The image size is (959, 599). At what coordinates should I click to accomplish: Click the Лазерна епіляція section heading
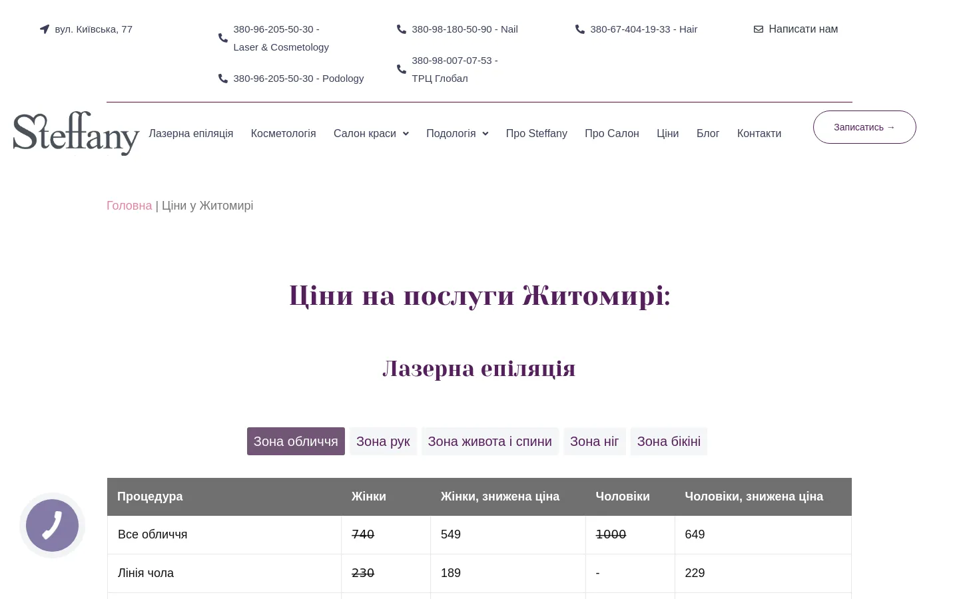click(x=479, y=368)
